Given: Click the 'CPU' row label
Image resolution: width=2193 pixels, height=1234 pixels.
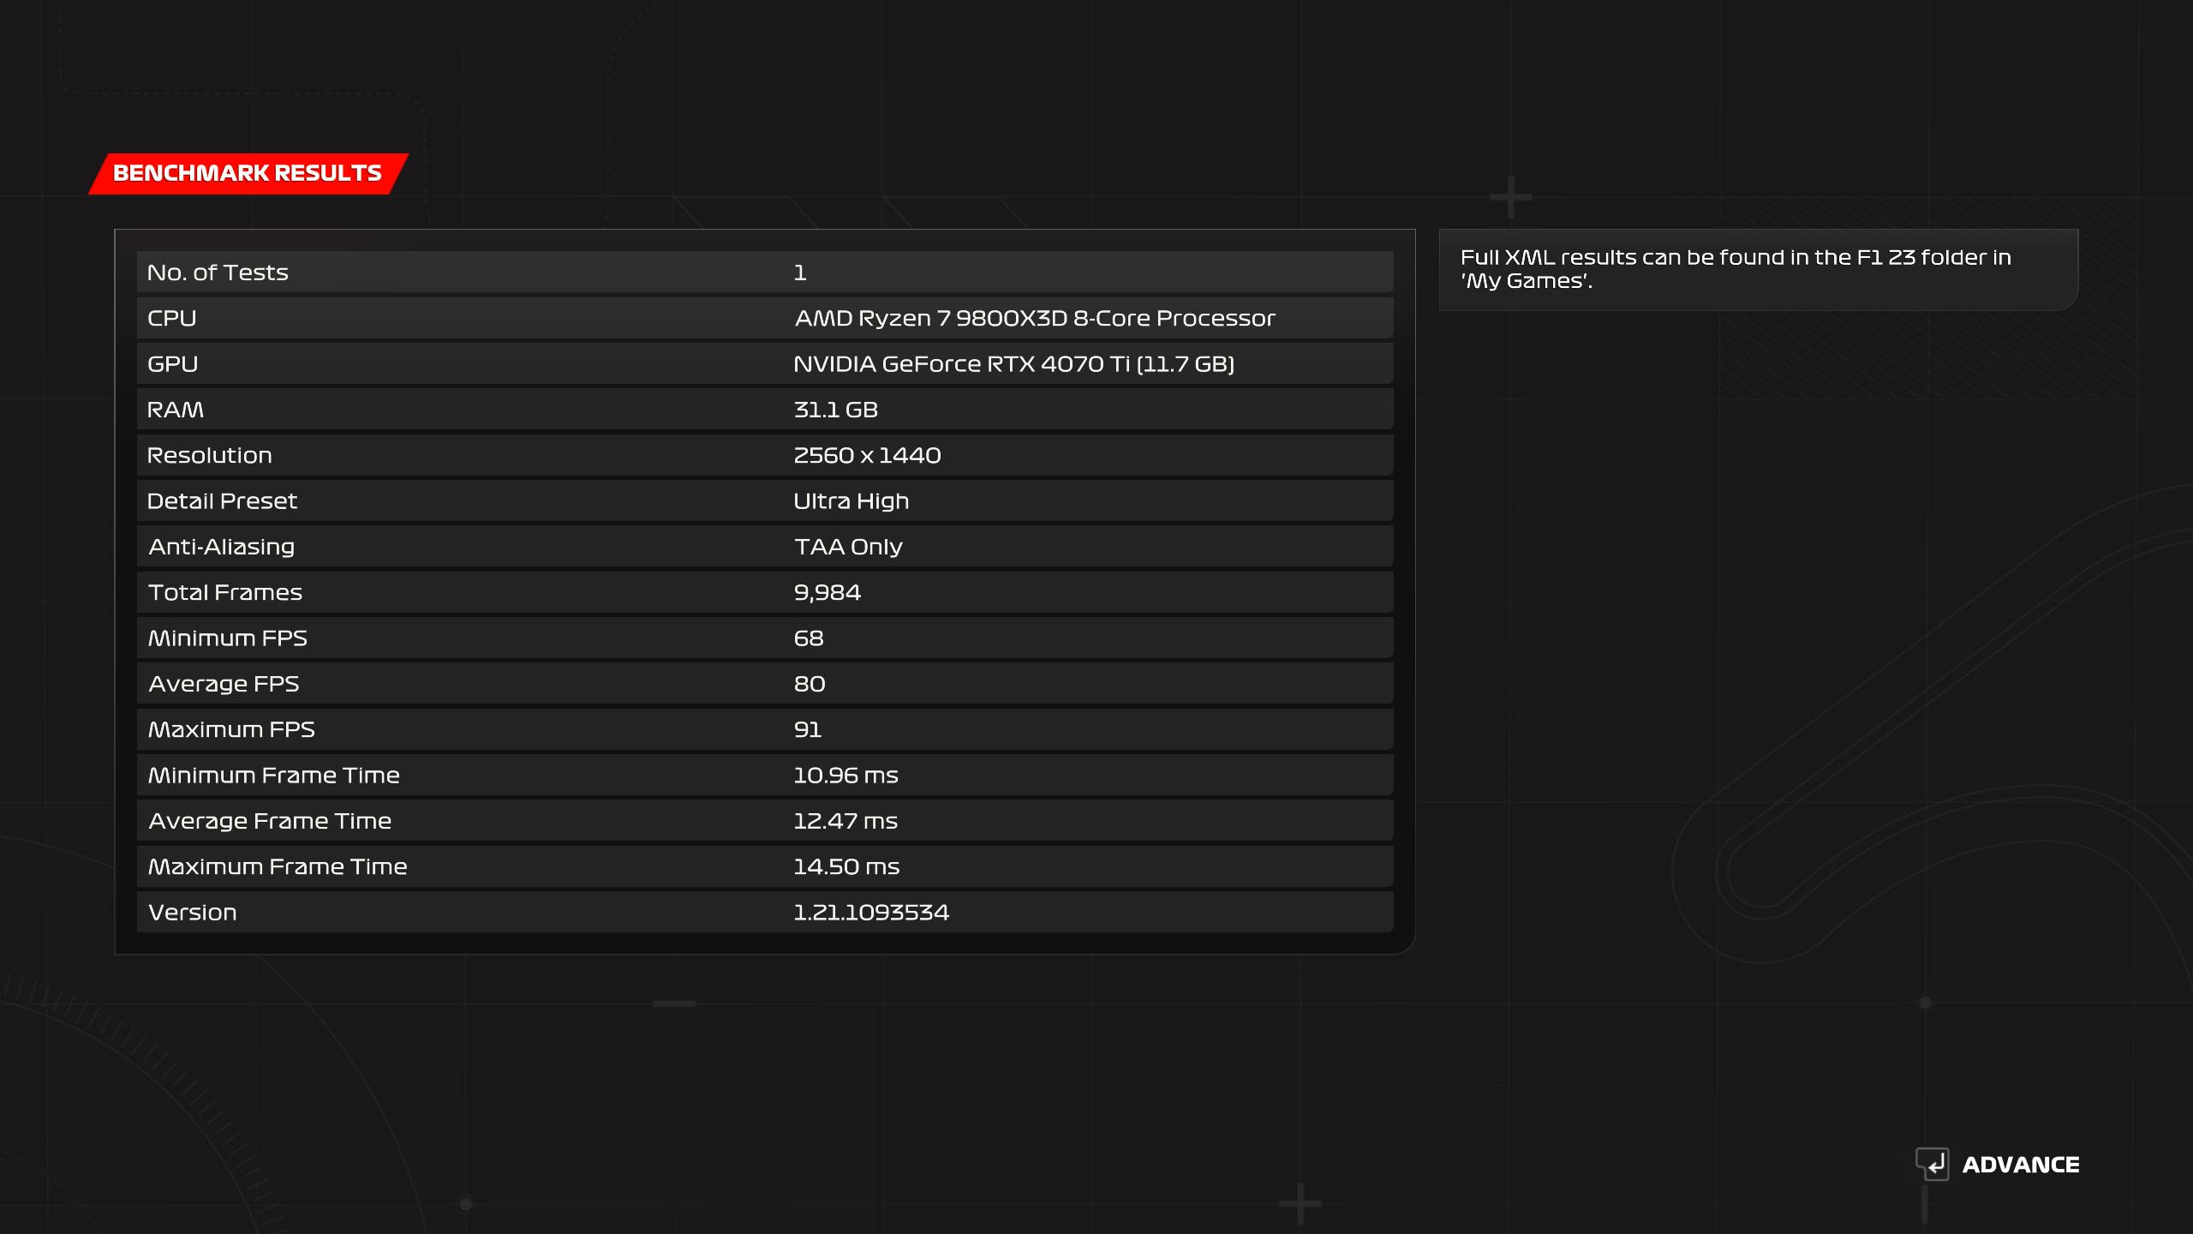Looking at the screenshot, I should (172, 318).
